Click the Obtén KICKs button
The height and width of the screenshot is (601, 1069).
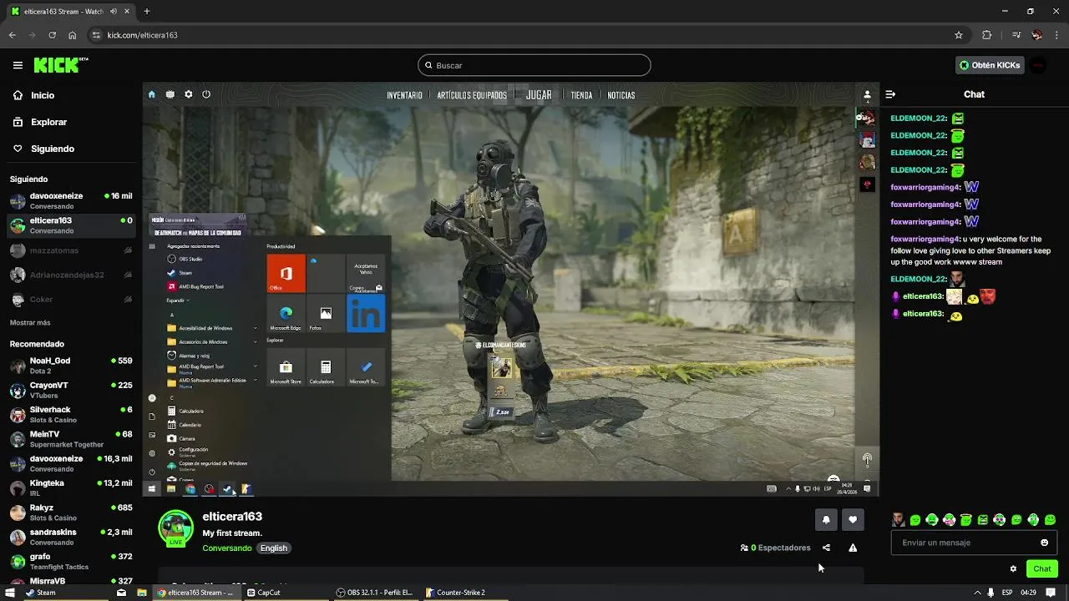tap(990, 65)
